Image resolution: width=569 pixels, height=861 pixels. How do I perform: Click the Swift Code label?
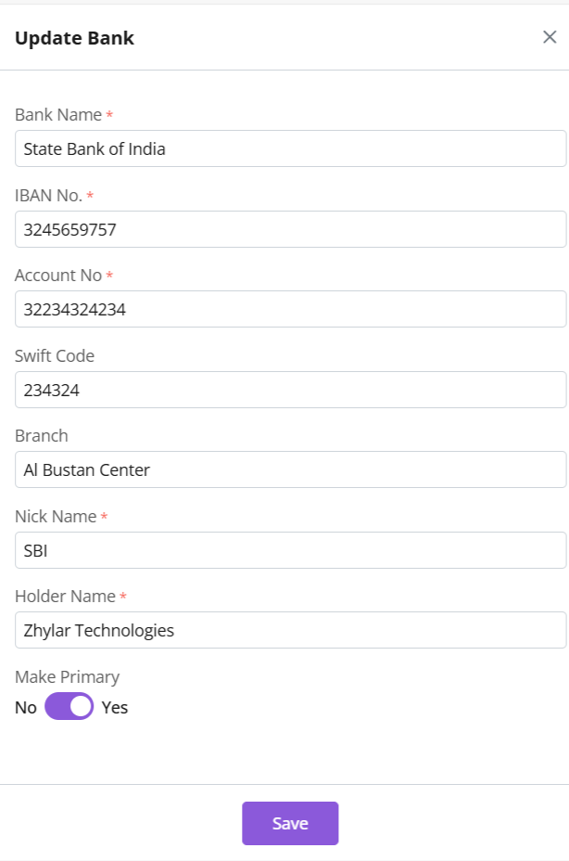tap(55, 355)
